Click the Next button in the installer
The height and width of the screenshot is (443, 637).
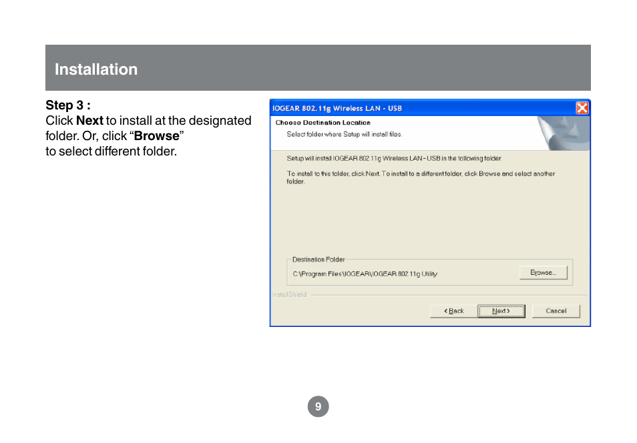[x=501, y=311]
